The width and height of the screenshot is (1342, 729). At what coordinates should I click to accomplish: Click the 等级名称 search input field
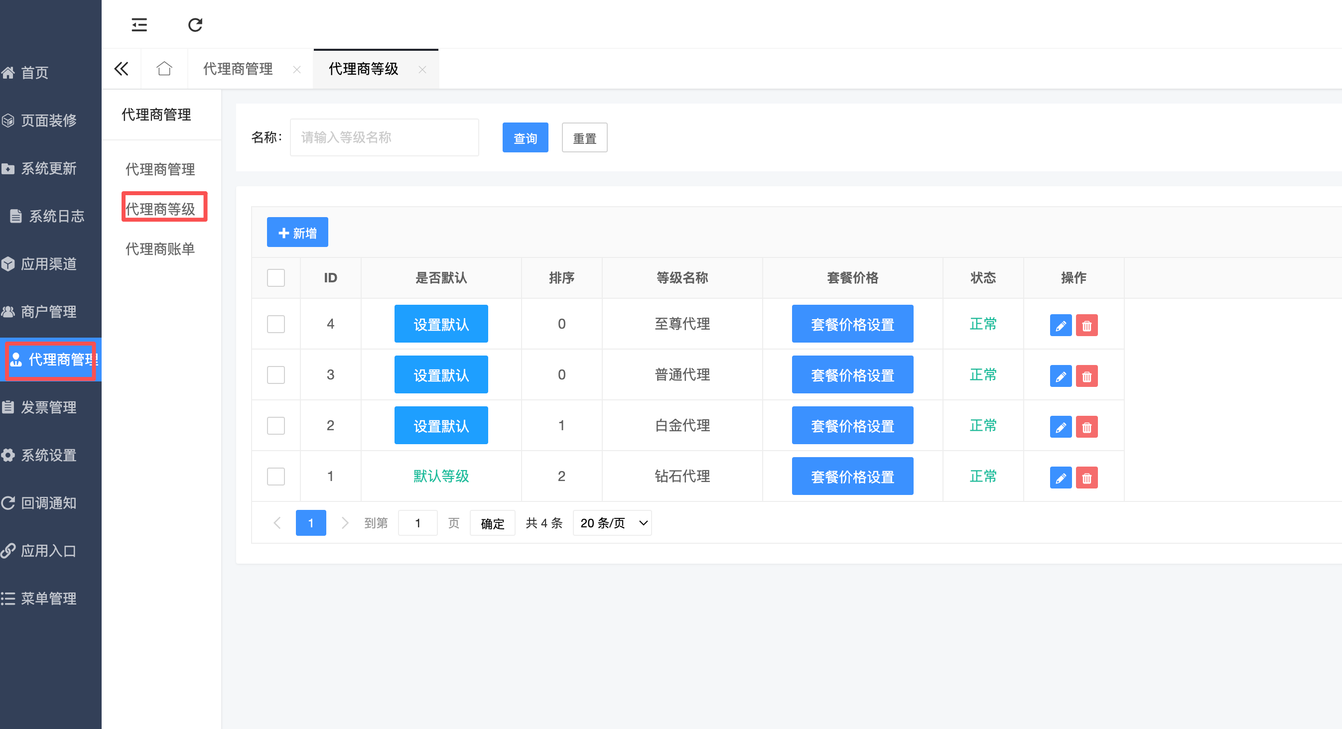[384, 137]
